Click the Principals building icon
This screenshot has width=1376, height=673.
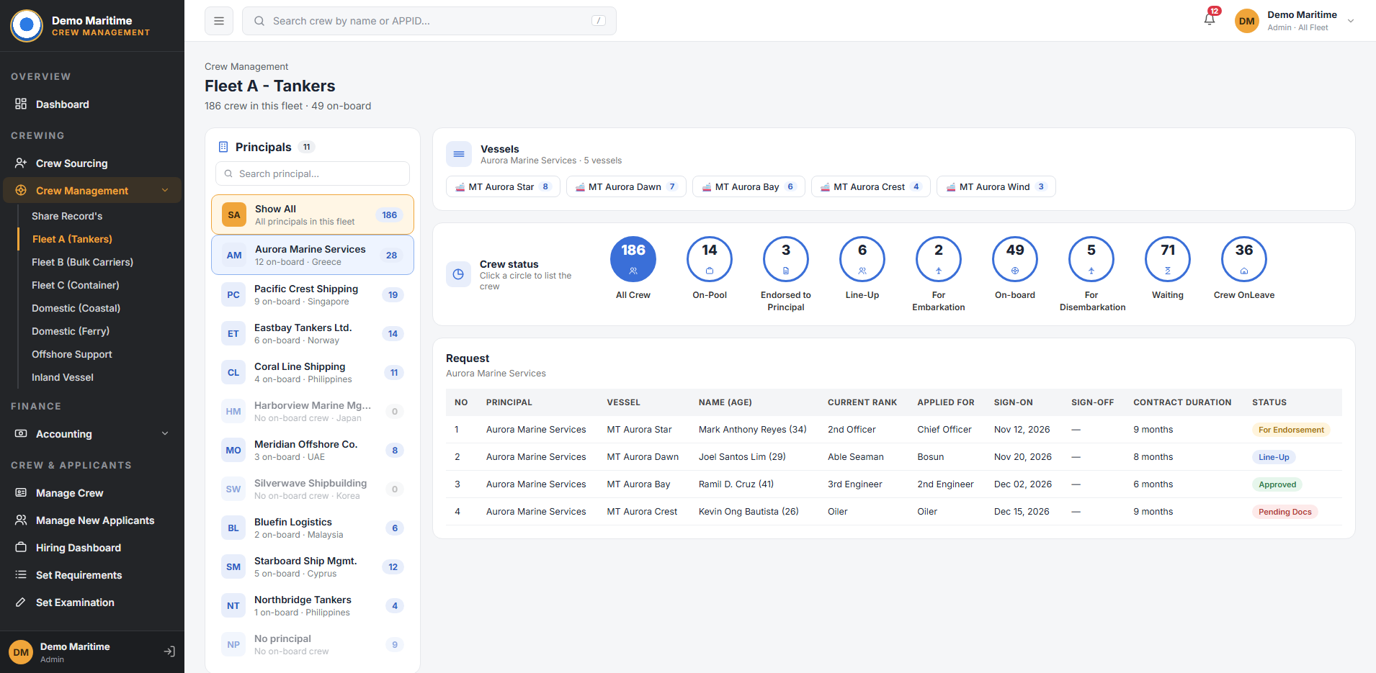[223, 147]
